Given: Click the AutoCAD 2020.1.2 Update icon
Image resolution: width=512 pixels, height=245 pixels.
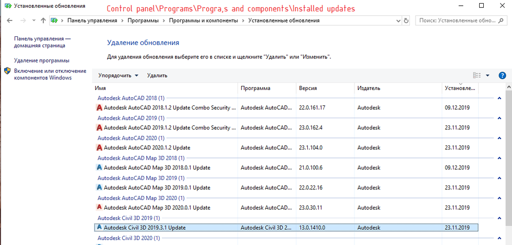Looking at the screenshot, I should pos(99,147).
